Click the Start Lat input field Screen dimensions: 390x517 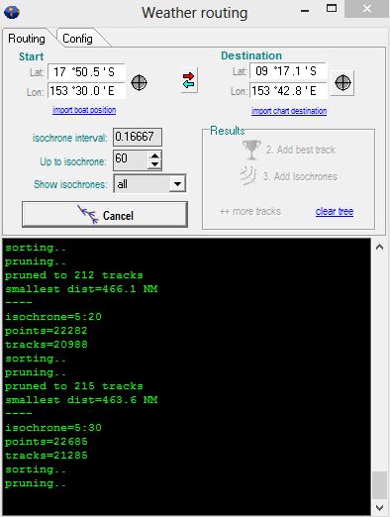pos(86,72)
